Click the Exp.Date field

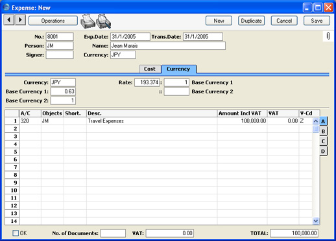pyautogui.click(x=130, y=37)
